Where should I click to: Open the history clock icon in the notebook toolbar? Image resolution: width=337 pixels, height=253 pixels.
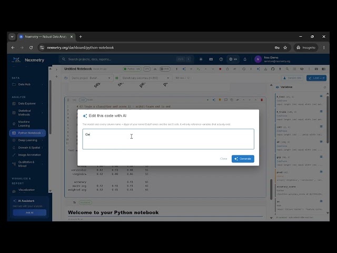coord(244,69)
